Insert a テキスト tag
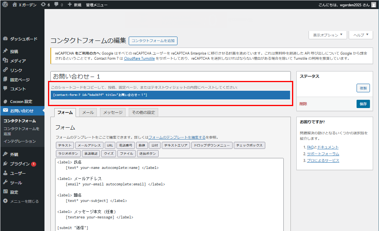The height and width of the screenshot is (231, 379). (x=65, y=145)
